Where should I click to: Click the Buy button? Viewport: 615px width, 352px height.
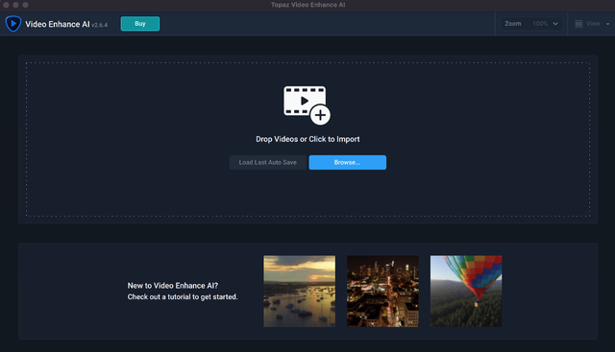(140, 23)
